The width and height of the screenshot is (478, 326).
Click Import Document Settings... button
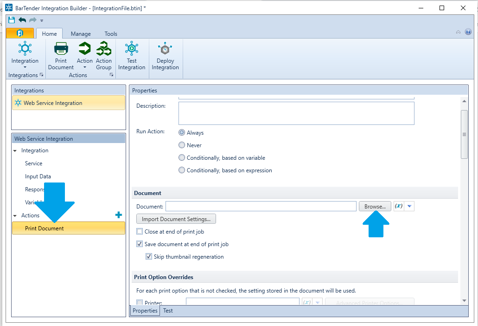(176, 219)
